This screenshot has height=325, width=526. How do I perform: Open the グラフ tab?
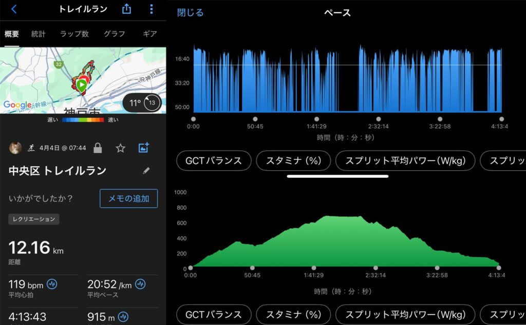point(115,34)
